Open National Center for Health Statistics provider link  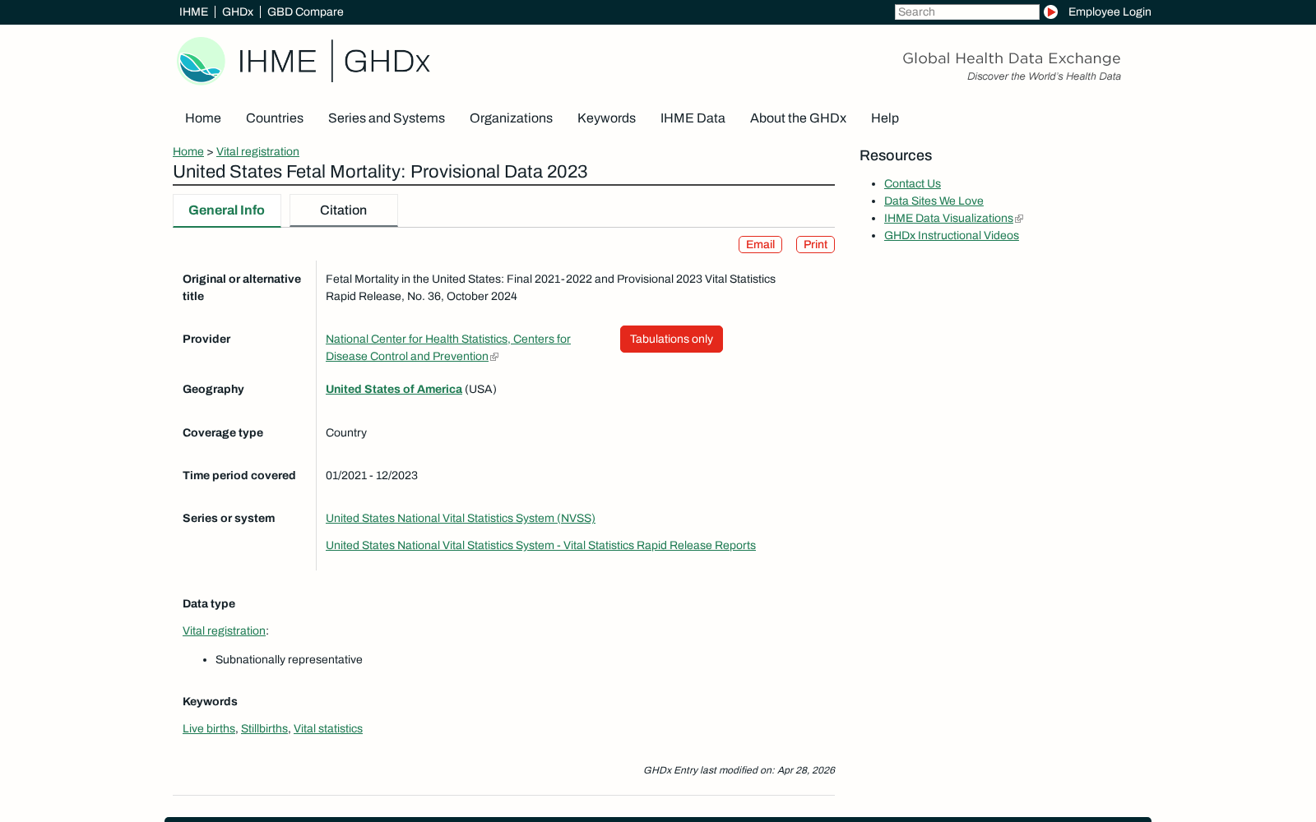point(448,348)
